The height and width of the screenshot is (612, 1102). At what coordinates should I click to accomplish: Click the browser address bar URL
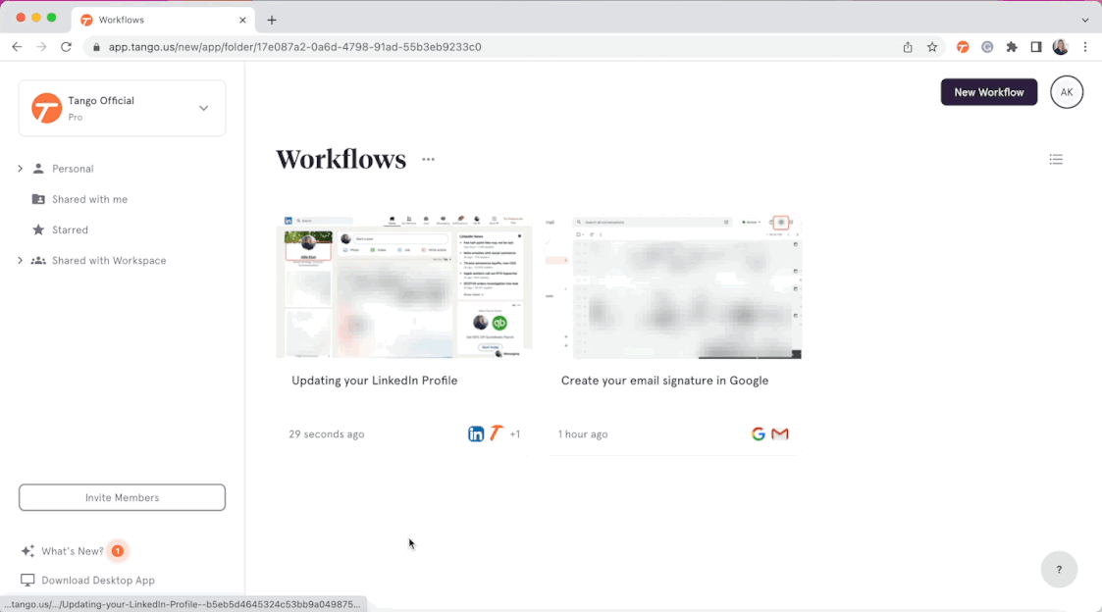(294, 47)
